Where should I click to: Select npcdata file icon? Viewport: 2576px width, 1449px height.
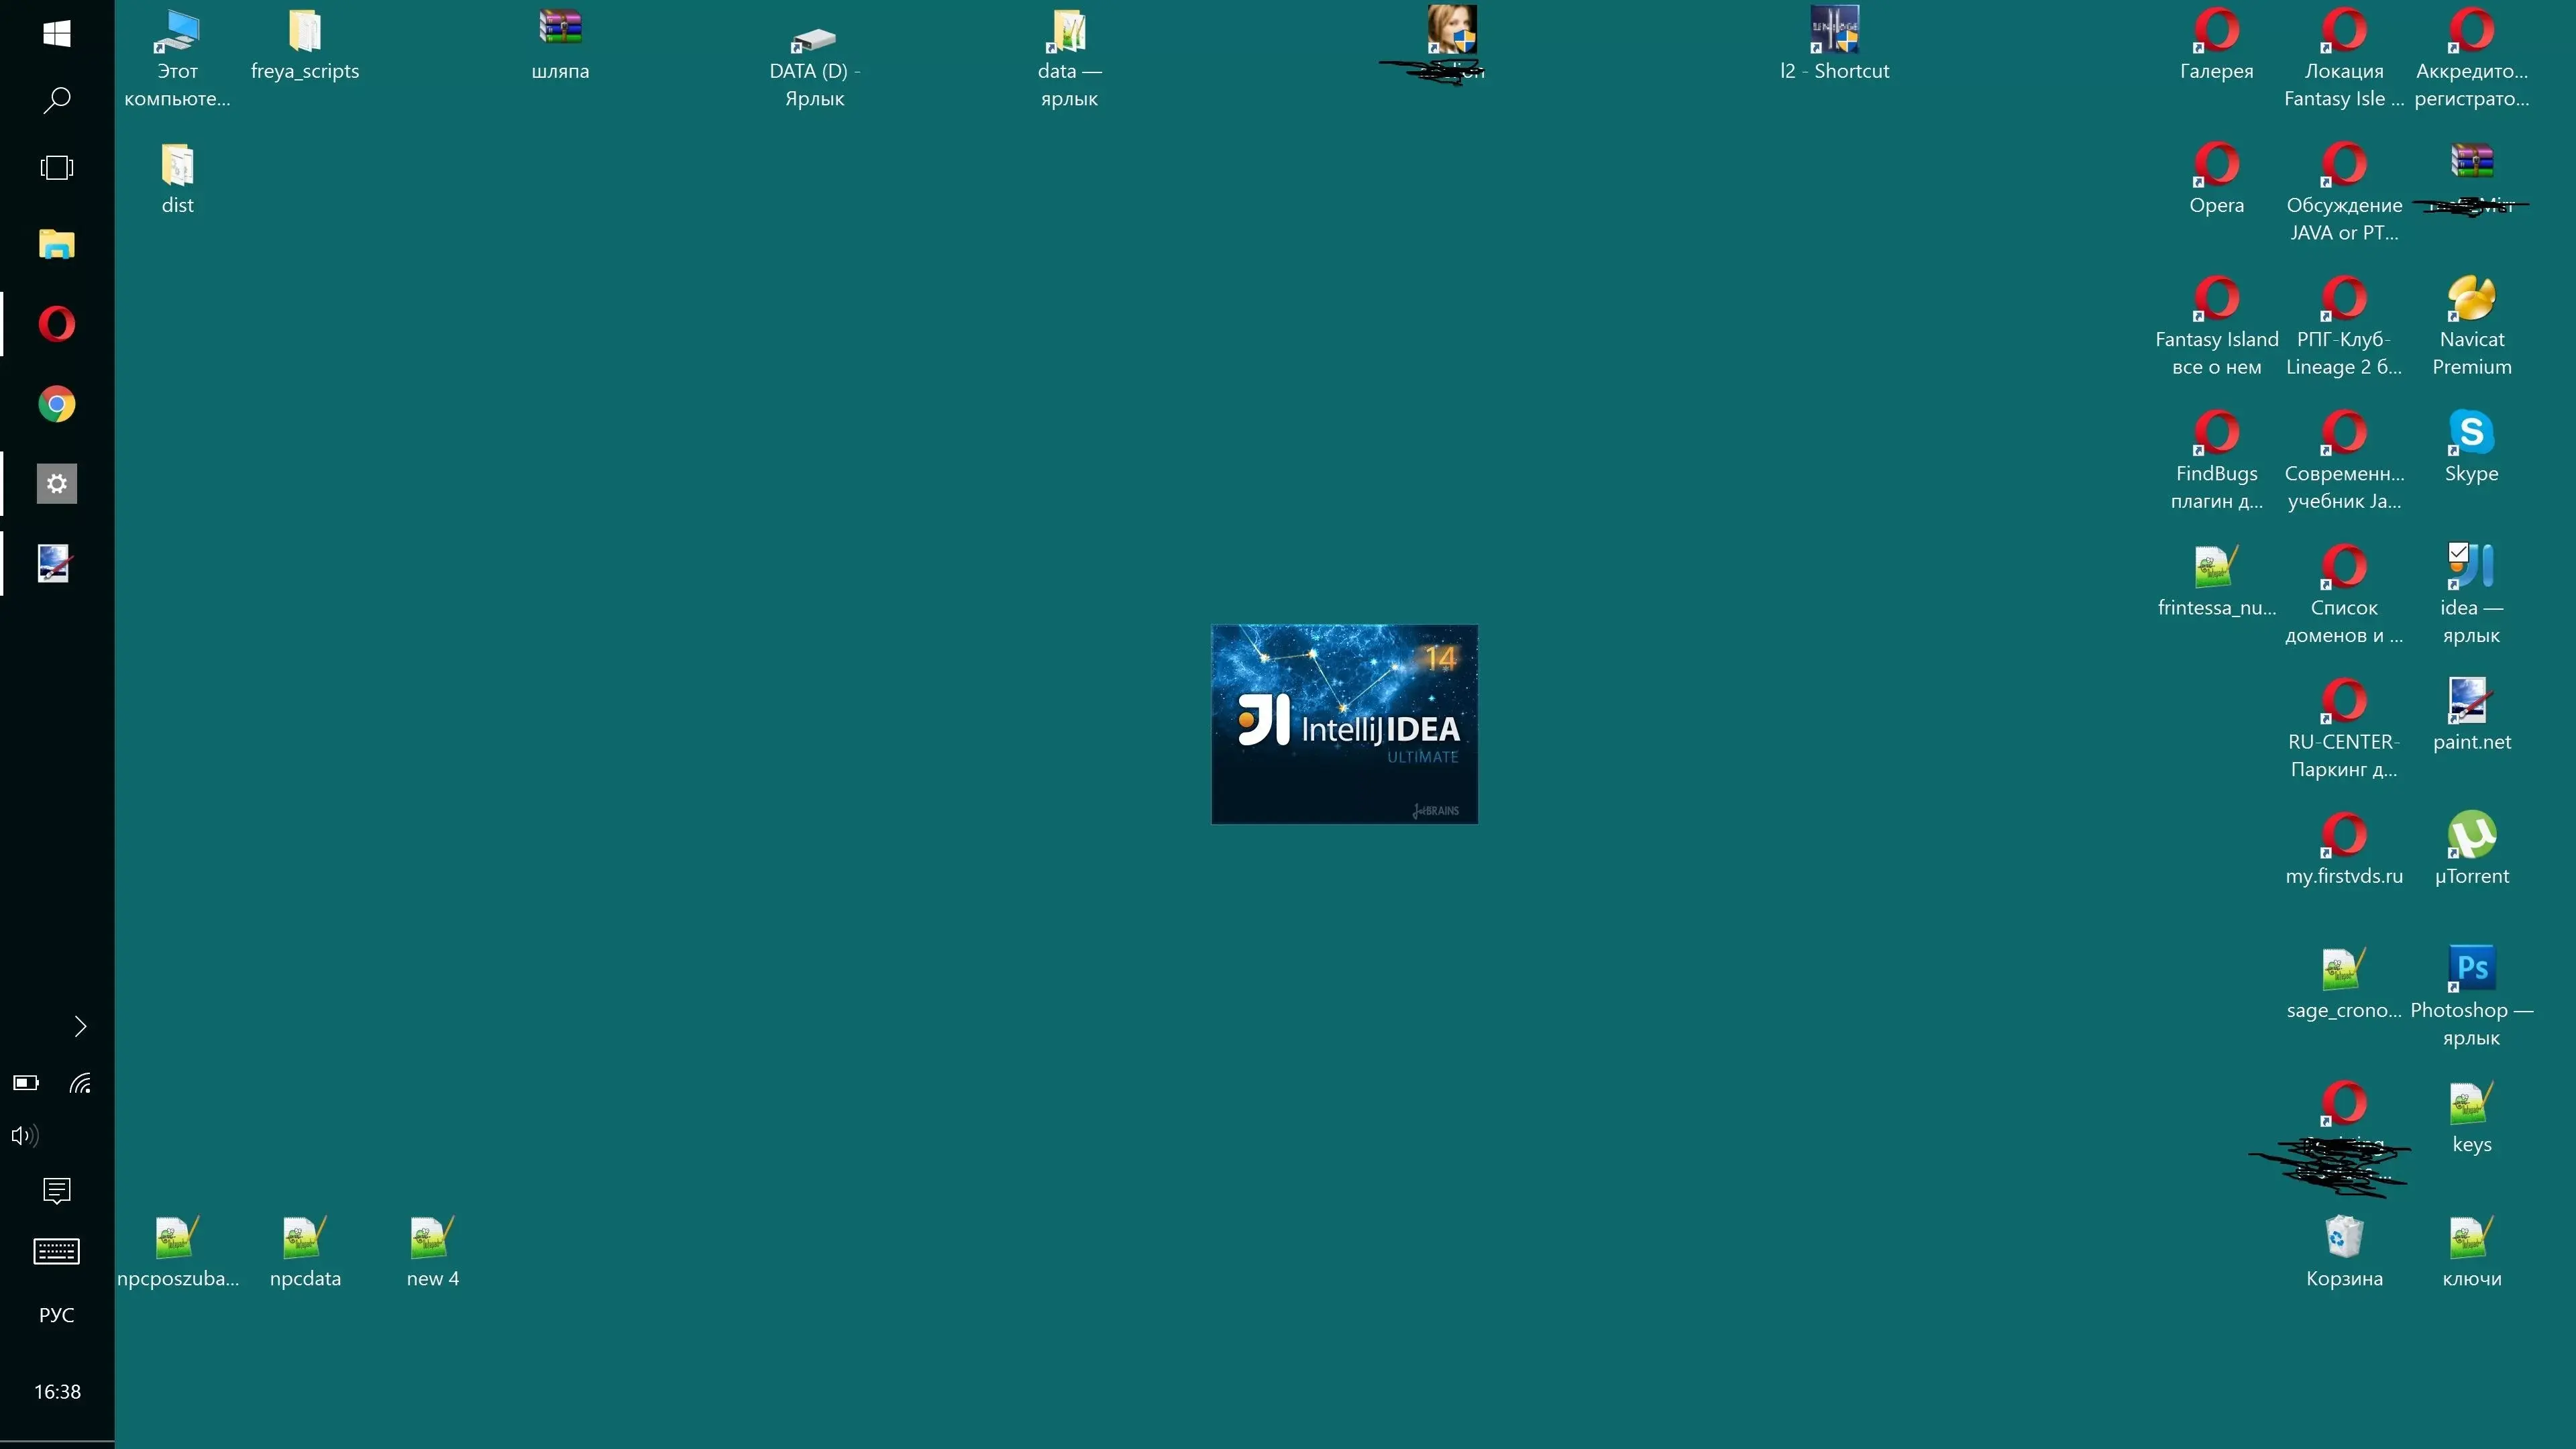pyautogui.click(x=305, y=1252)
